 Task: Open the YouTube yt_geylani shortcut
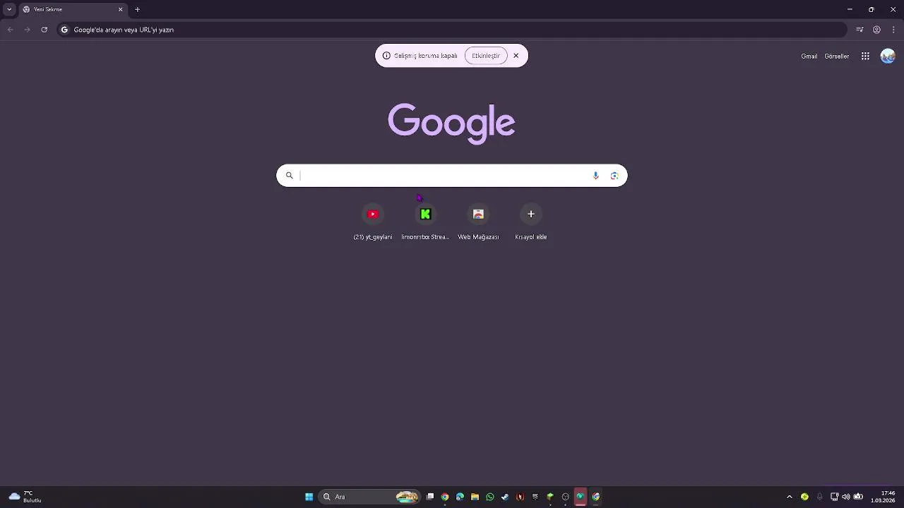[373, 222]
